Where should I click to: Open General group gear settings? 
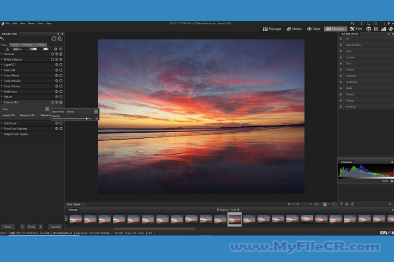pyautogui.click(x=57, y=54)
